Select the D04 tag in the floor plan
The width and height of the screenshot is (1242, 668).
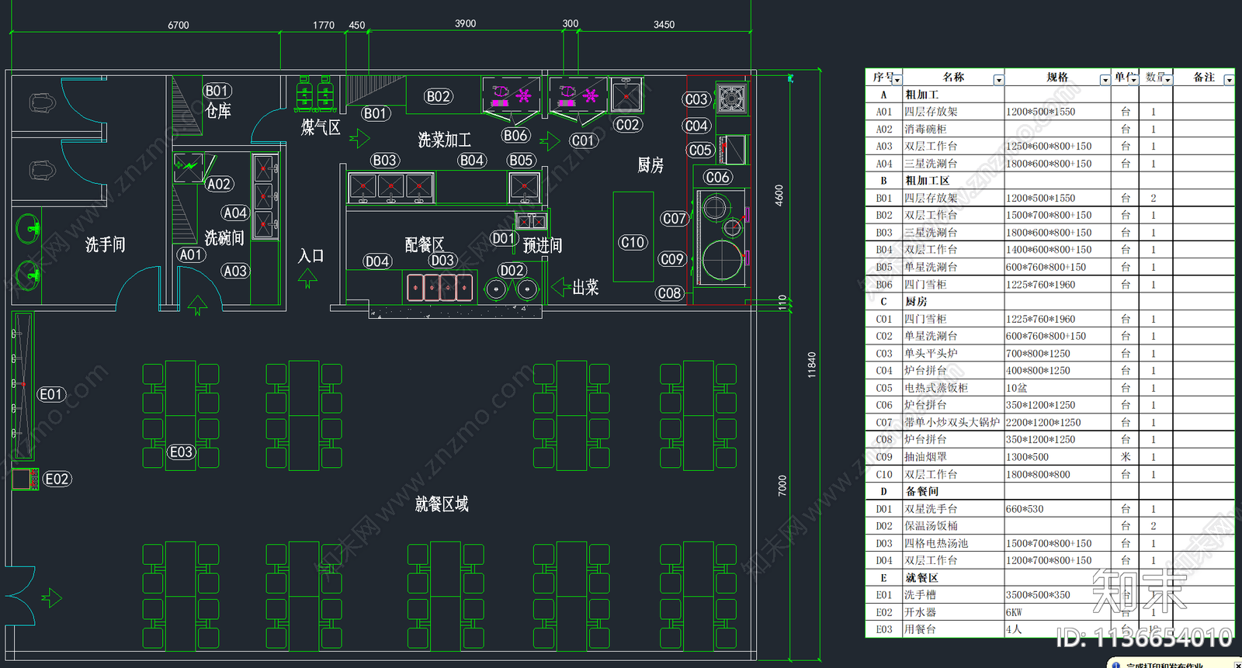coord(377,261)
